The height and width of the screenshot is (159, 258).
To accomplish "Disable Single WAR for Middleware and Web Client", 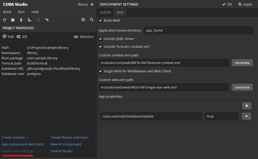I will (101, 71).
